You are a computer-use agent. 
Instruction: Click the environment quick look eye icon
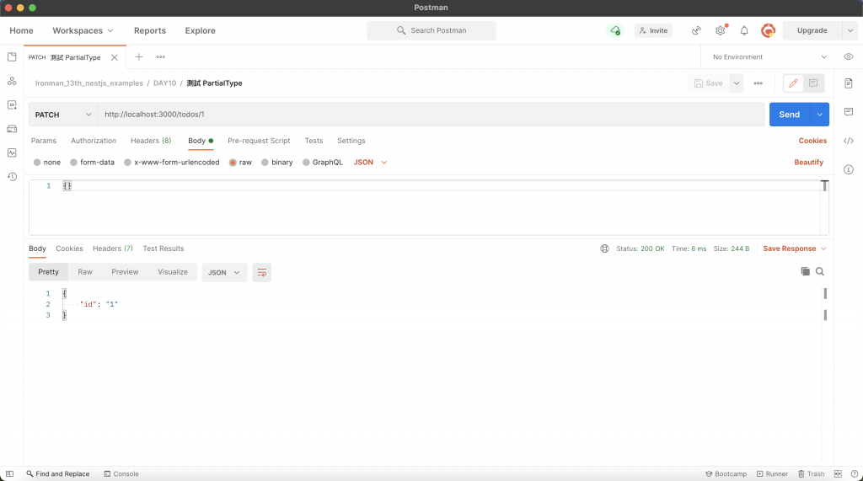coord(848,56)
